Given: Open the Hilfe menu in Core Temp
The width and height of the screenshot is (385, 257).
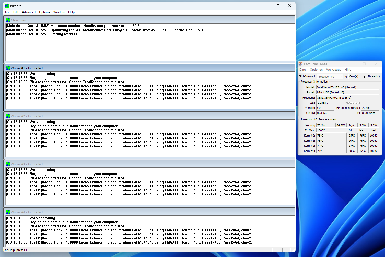Looking at the screenshot, I should (348, 70).
